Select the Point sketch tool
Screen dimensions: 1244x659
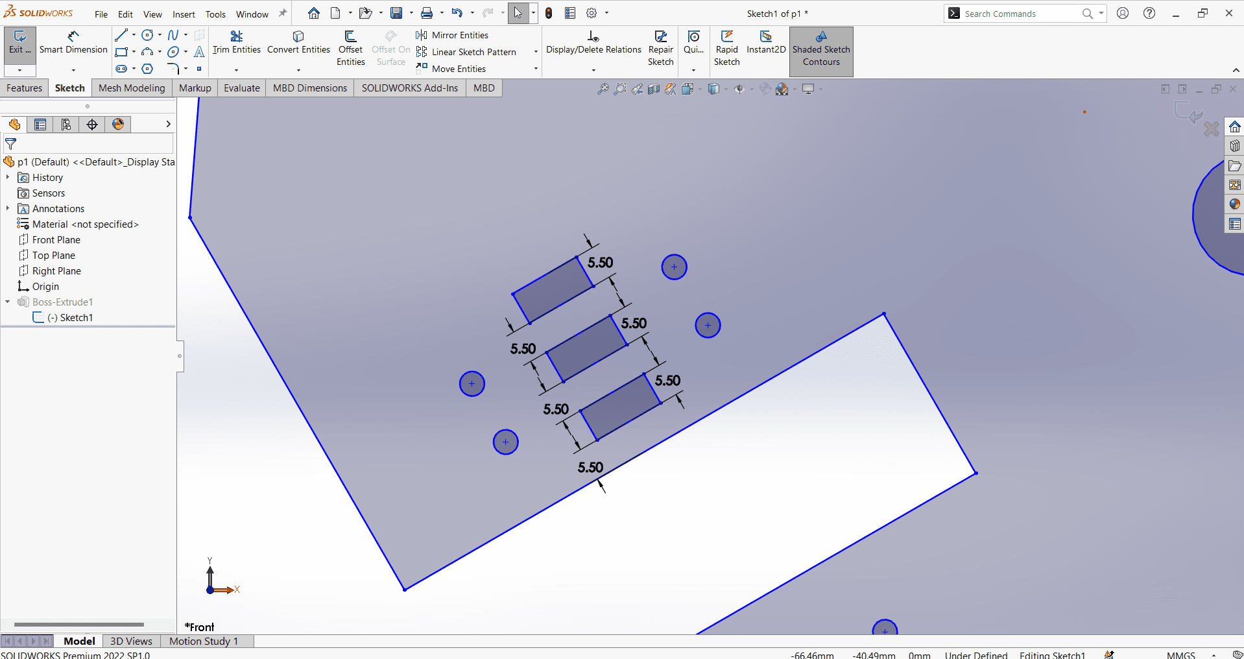199,69
